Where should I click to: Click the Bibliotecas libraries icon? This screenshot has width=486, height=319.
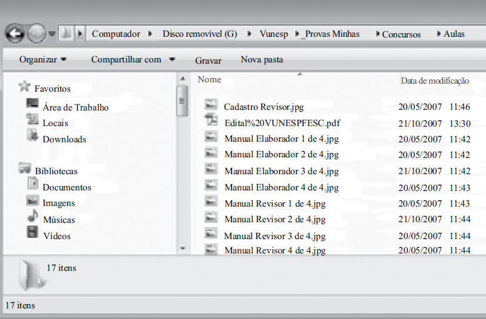coord(25,169)
